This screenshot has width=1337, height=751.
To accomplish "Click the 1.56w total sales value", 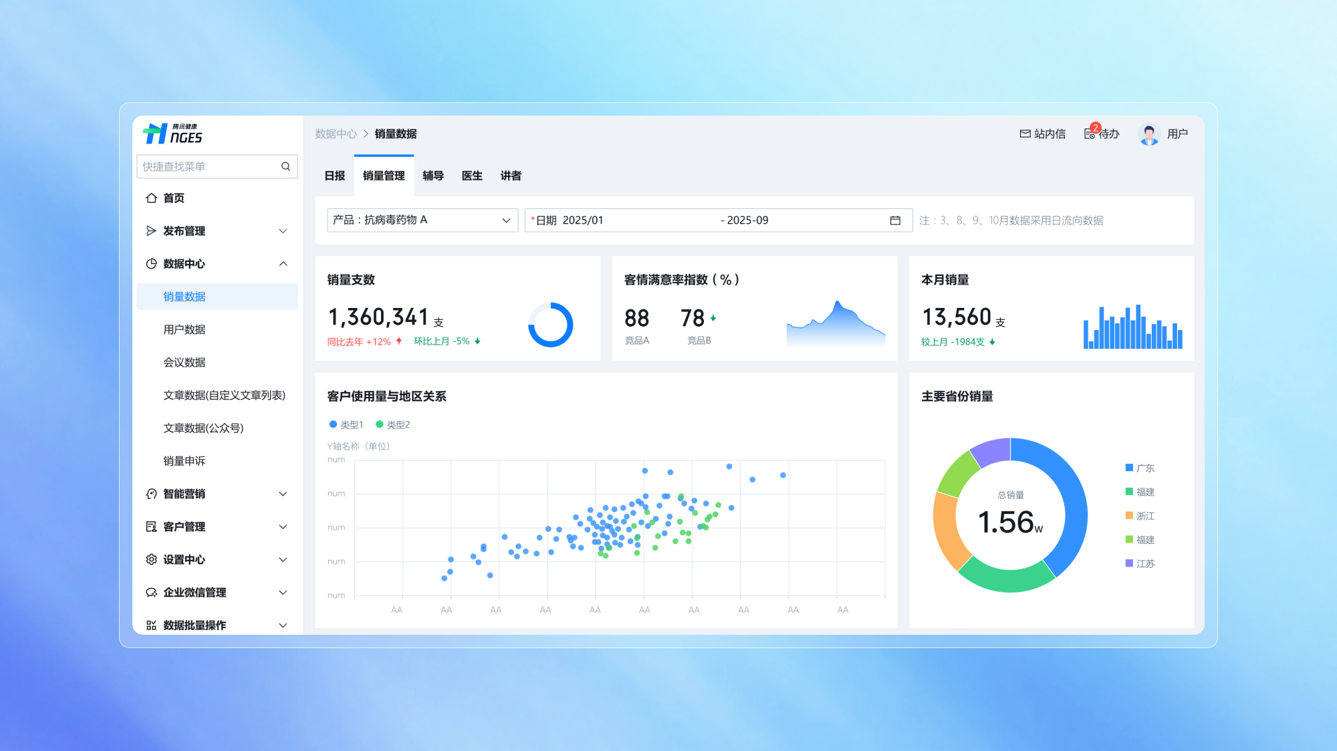I will 1010,522.
